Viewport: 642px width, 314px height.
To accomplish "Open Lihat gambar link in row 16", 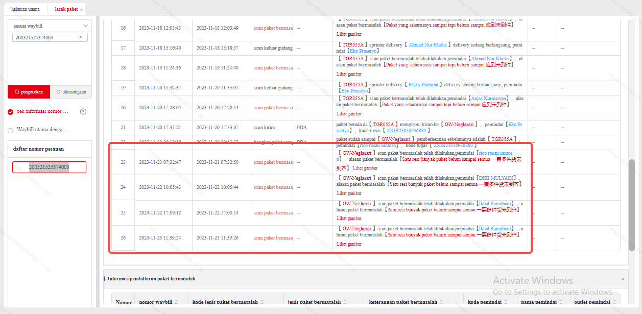I will pos(349,34).
